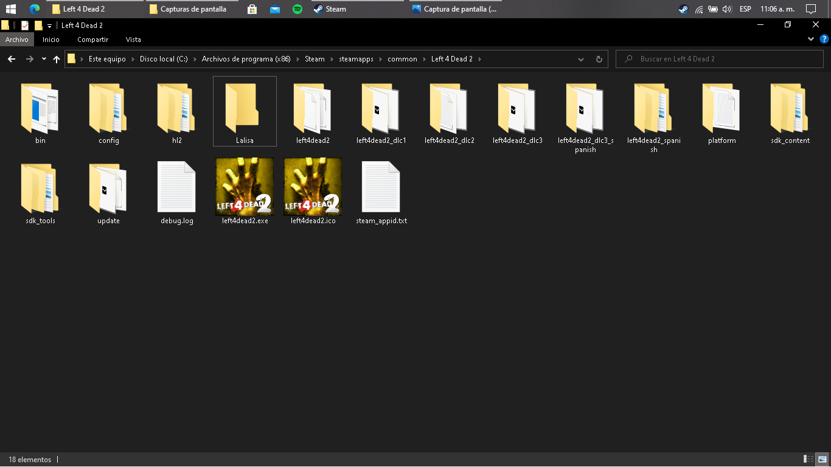831x467 pixels.
Task: Navigate to Steam in the breadcrumb
Action: [x=315, y=59]
